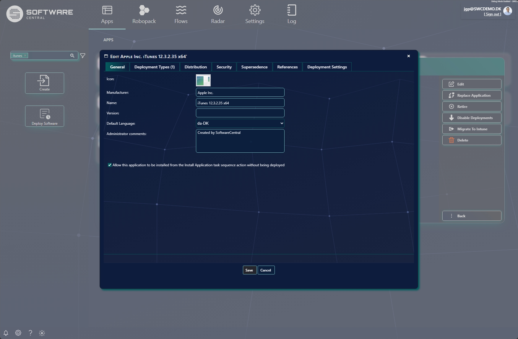Click Migrate To Intune button
This screenshot has width=518, height=339.
(x=472, y=129)
